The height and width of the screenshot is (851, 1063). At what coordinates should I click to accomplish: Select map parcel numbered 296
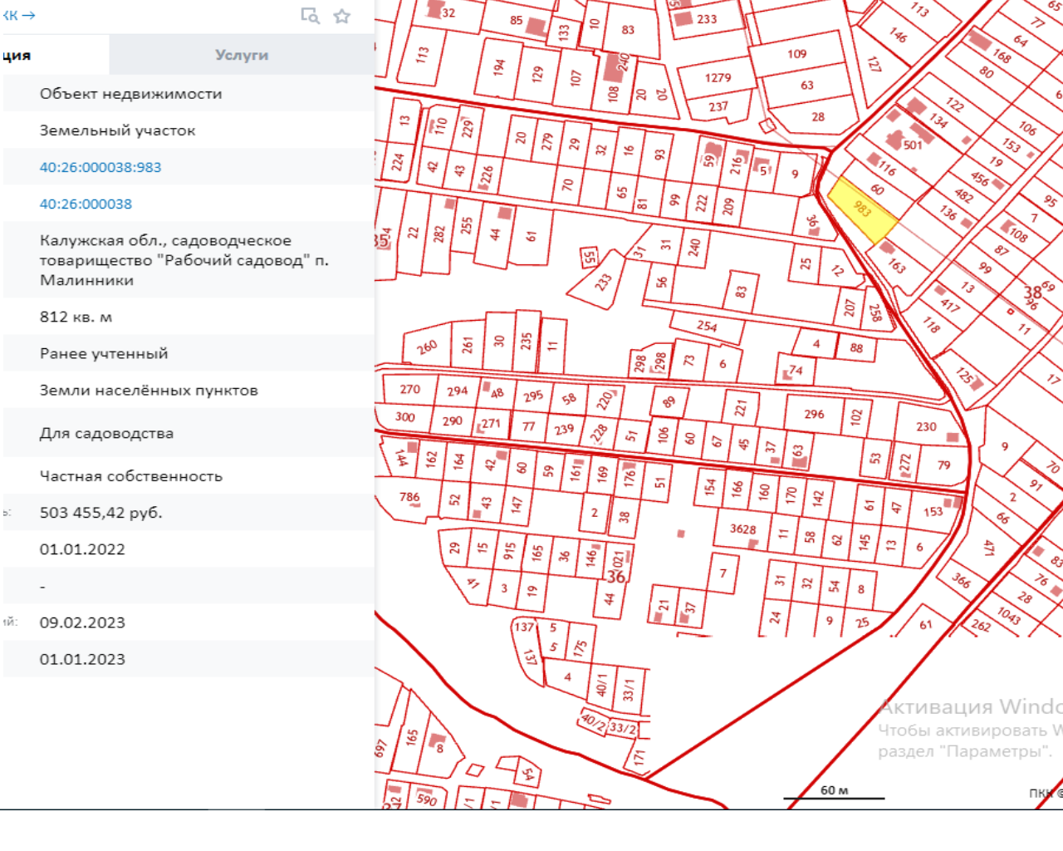coord(814,414)
